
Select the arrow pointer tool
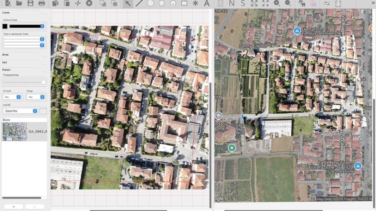click(127, 3)
